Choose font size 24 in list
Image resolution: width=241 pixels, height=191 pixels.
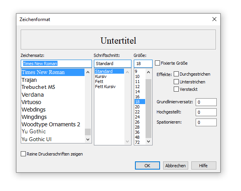[x=137, y=117]
